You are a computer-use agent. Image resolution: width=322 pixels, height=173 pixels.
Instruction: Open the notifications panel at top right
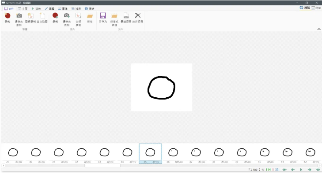pyautogui.click(x=304, y=8)
